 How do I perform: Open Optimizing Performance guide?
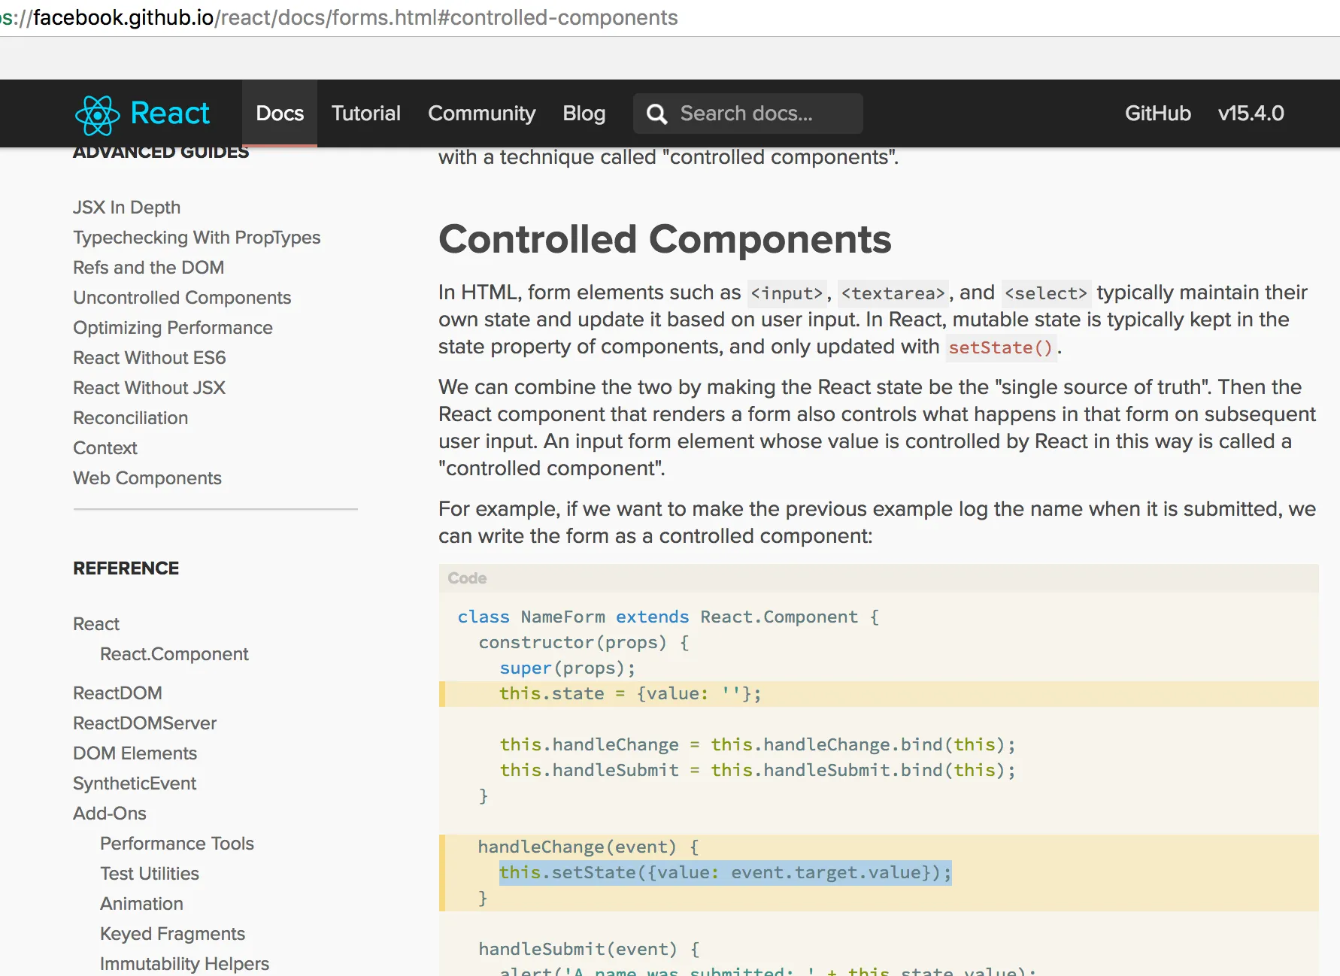click(172, 328)
